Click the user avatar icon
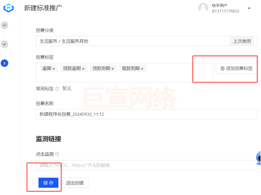The image size is (261, 195). (203, 8)
